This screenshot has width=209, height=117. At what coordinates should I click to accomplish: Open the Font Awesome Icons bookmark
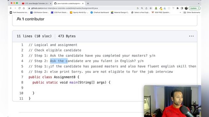tap(19, 12)
